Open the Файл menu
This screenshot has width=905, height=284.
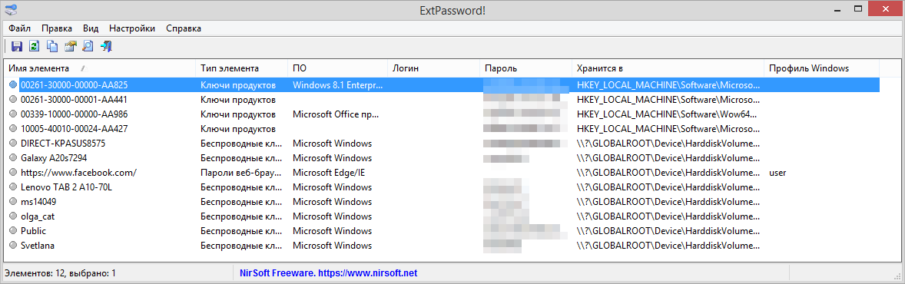(20, 28)
